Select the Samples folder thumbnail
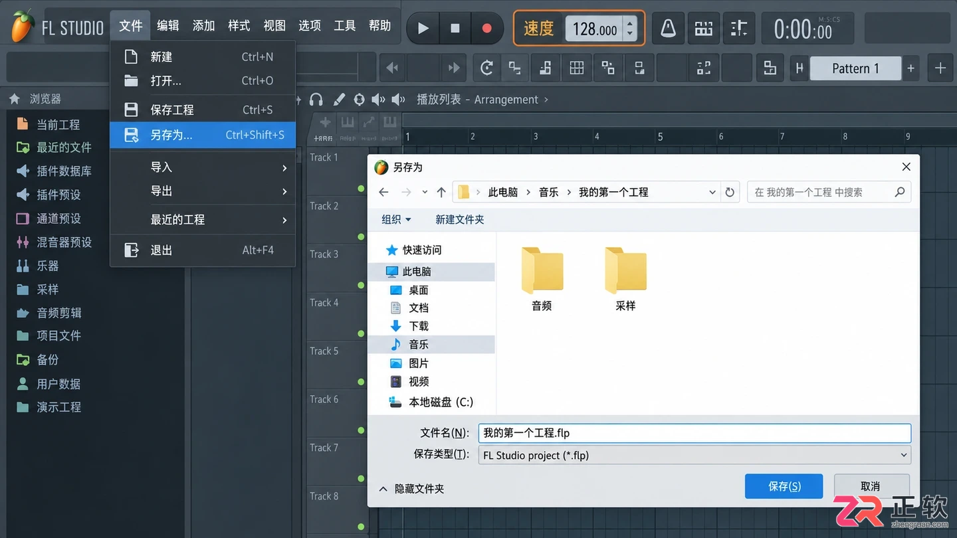957x538 pixels. pyautogui.click(x=625, y=279)
